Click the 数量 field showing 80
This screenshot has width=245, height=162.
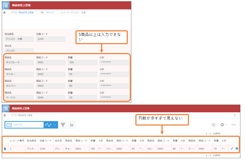tap(82, 86)
